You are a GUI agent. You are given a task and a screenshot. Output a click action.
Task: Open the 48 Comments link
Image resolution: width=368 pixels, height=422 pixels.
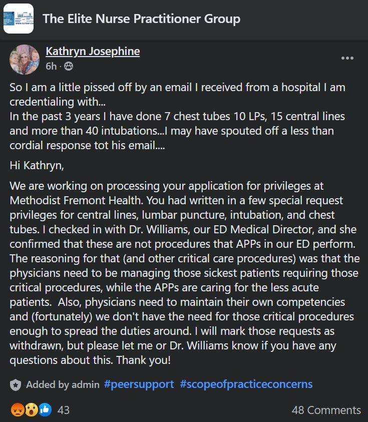click(326, 410)
